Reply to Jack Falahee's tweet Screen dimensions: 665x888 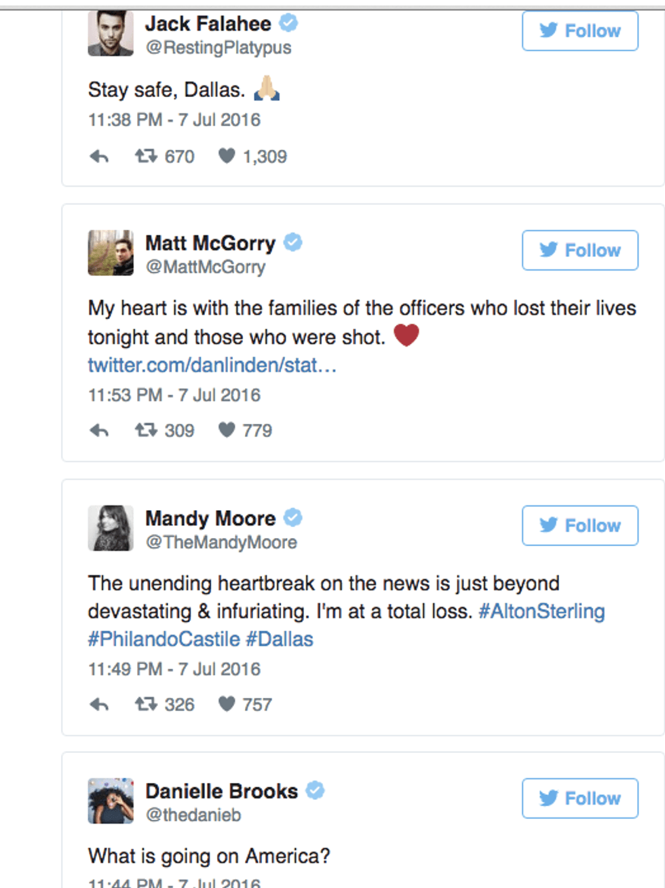pos(99,157)
